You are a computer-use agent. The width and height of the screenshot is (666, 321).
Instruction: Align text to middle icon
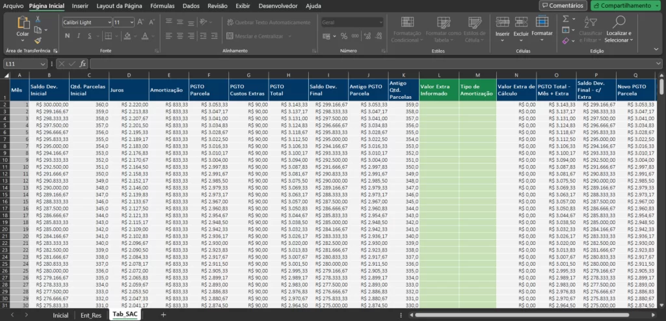180,22
